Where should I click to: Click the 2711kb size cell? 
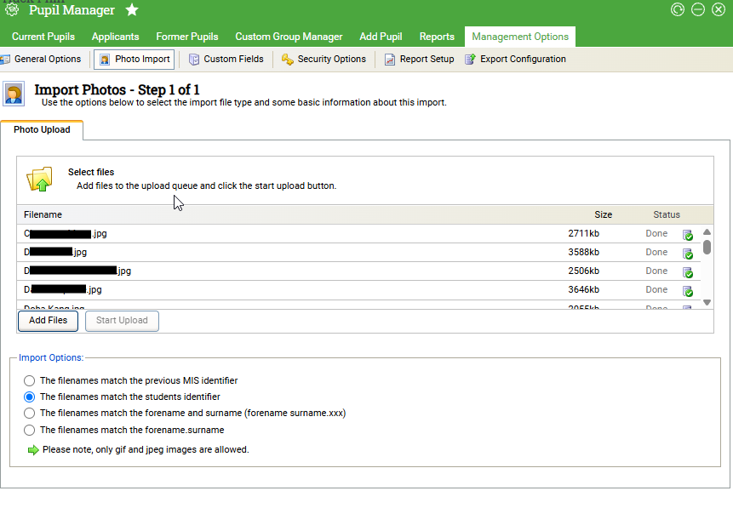(584, 234)
